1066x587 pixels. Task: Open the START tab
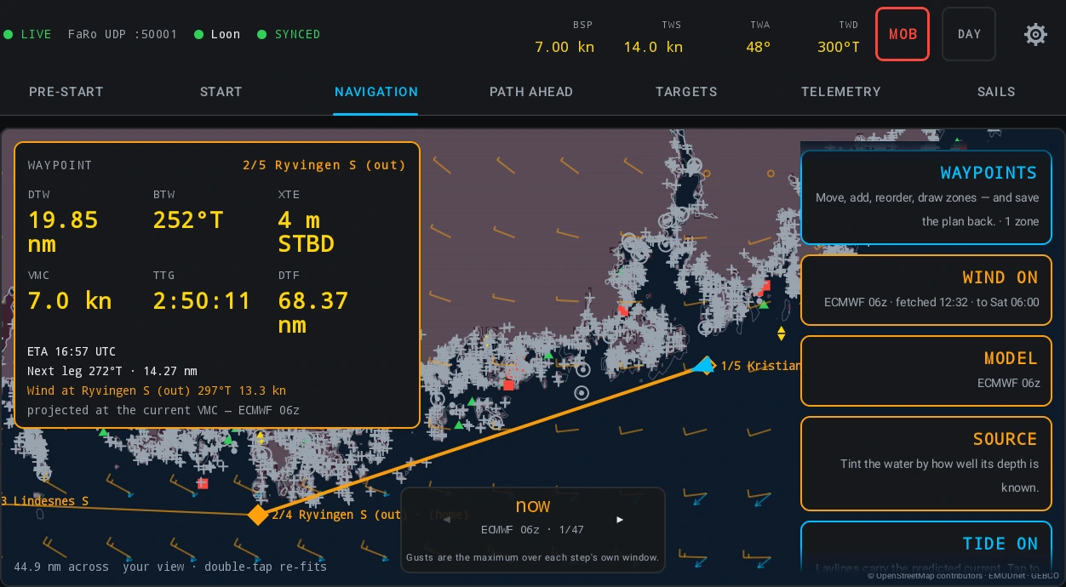tap(221, 92)
